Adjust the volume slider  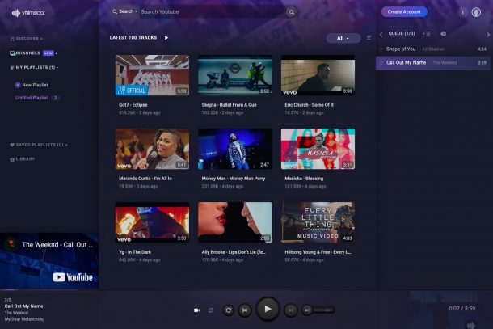(x=323, y=310)
